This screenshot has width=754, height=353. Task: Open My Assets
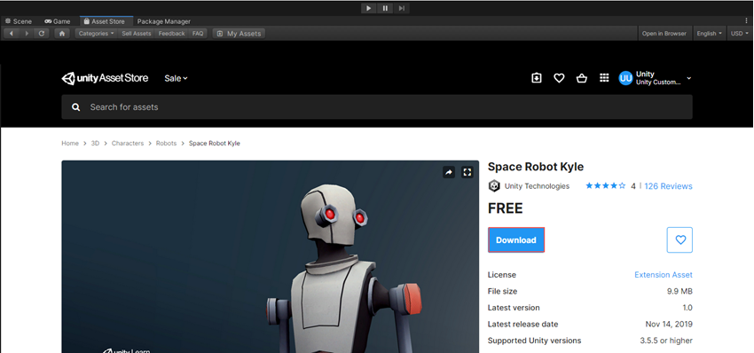pyautogui.click(x=239, y=34)
